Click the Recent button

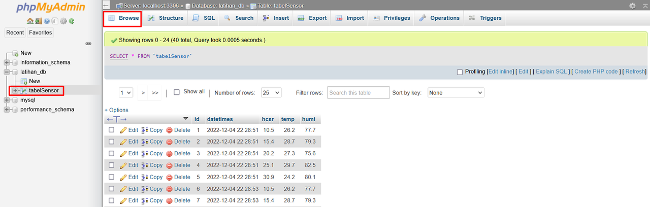[15, 32]
